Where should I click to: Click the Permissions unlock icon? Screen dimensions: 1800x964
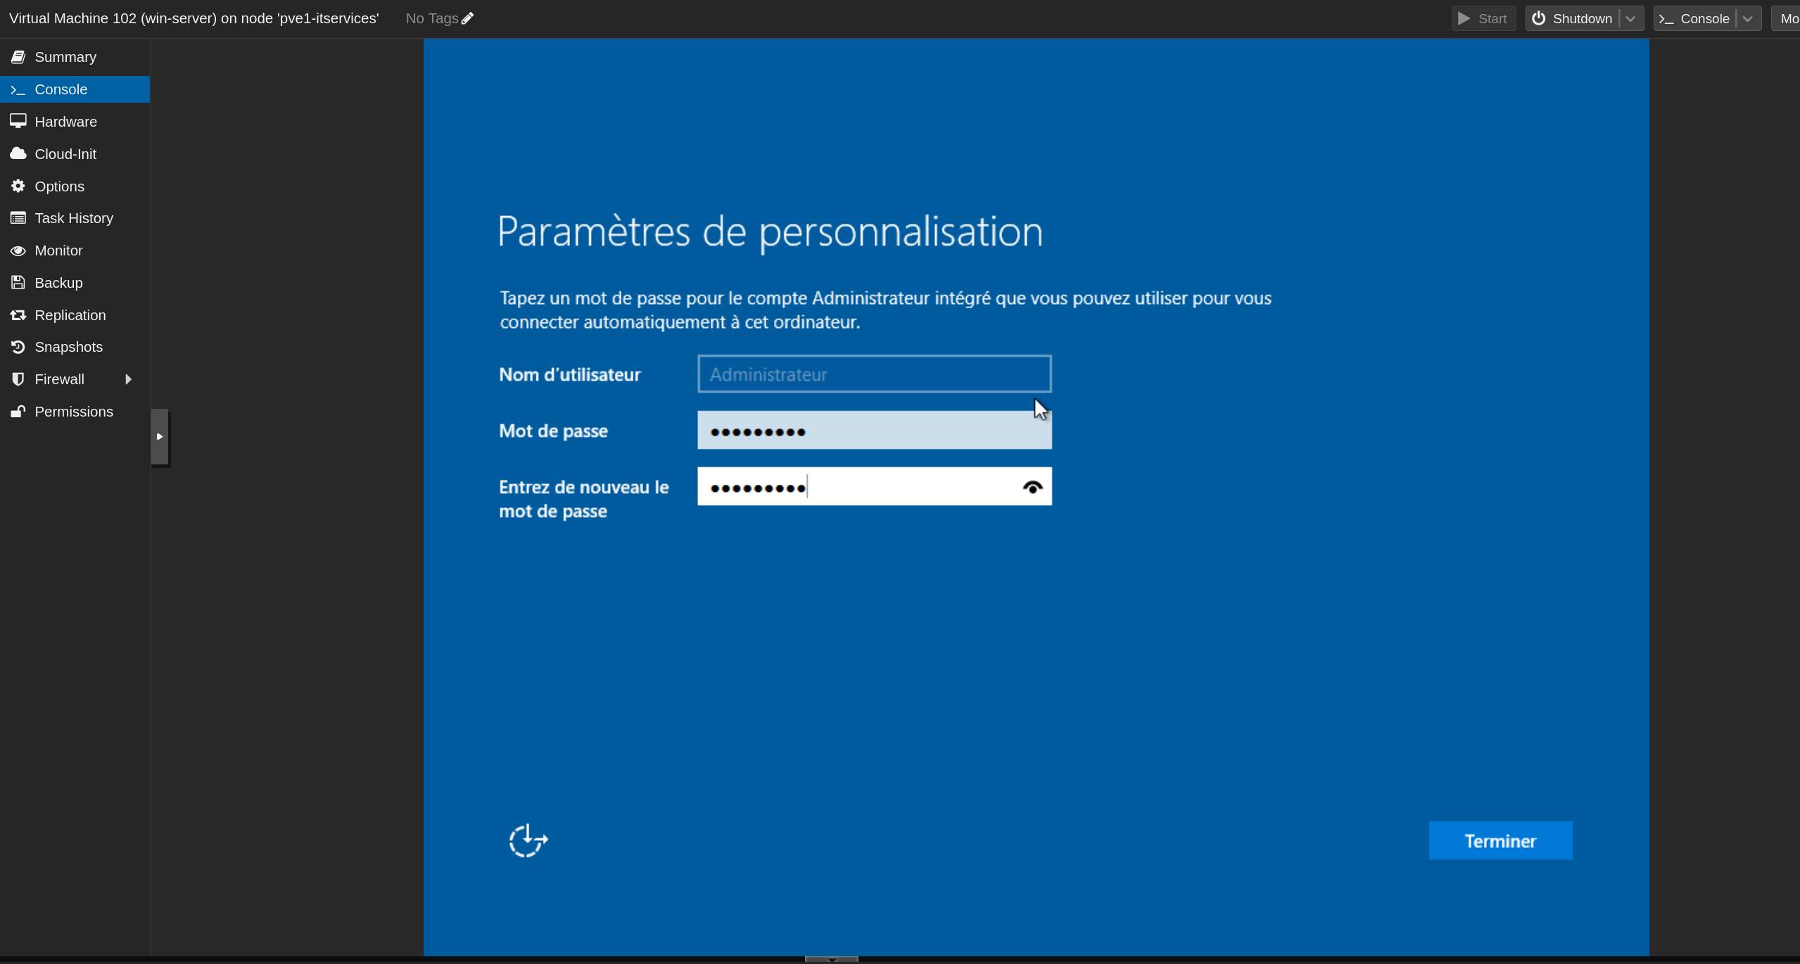(x=18, y=412)
